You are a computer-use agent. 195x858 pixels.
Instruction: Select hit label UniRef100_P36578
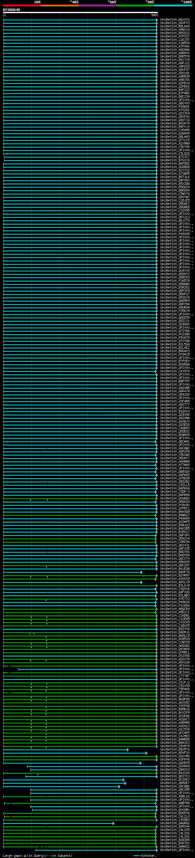coord(175,281)
